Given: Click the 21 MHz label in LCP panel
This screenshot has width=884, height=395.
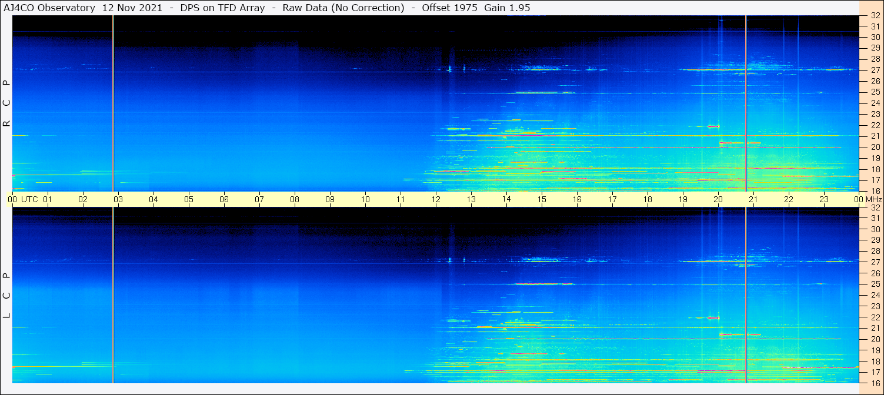Looking at the screenshot, I should point(875,328).
